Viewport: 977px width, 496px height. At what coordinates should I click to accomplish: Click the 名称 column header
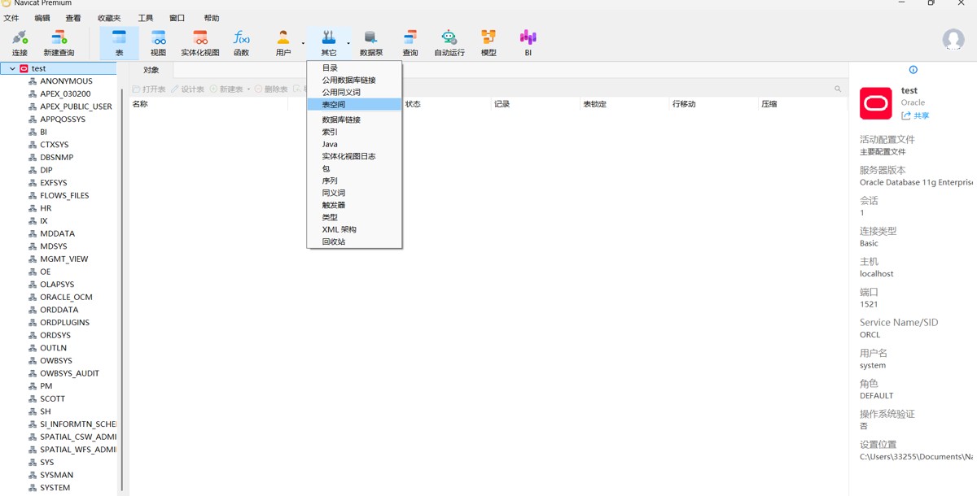click(209, 104)
